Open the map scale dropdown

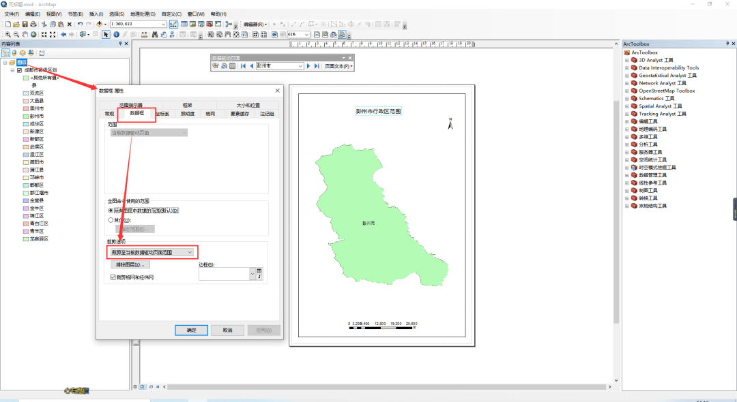[164, 25]
